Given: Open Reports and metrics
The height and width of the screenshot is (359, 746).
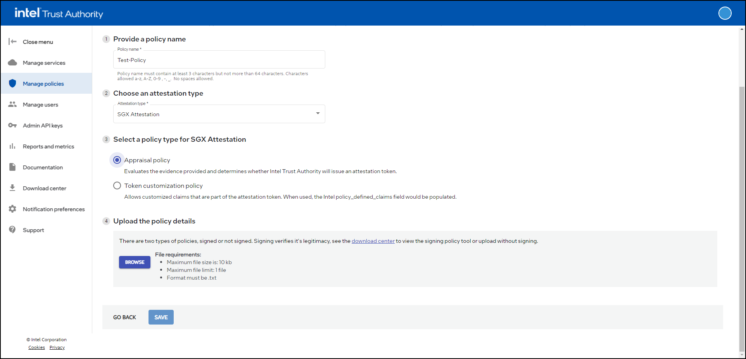Looking at the screenshot, I should click(47, 146).
